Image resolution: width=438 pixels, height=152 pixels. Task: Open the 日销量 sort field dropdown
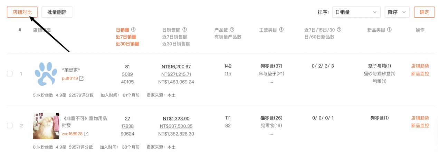pyautogui.click(x=356, y=12)
